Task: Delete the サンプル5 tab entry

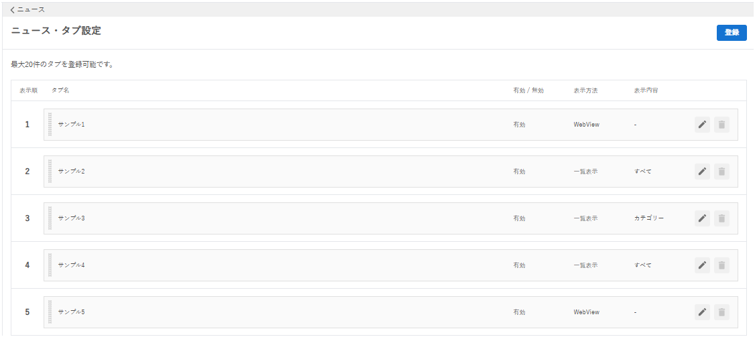Action: click(721, 312)
